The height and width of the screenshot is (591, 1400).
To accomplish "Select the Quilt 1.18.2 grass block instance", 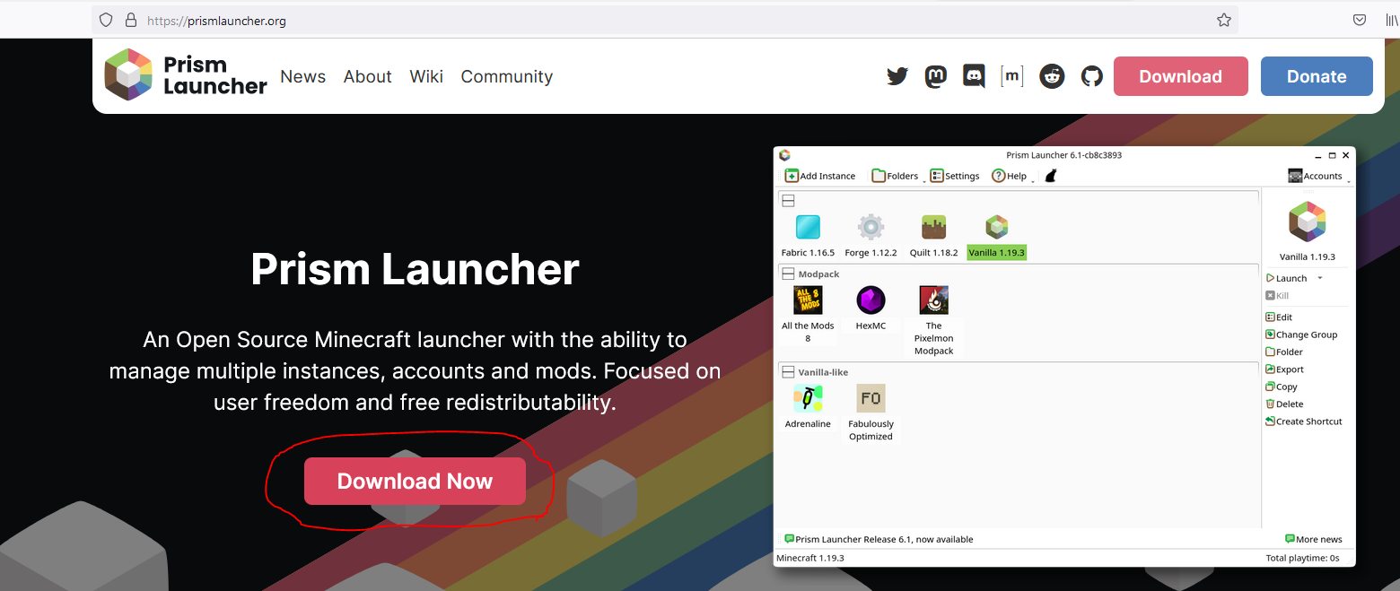I will coord(933,227).
